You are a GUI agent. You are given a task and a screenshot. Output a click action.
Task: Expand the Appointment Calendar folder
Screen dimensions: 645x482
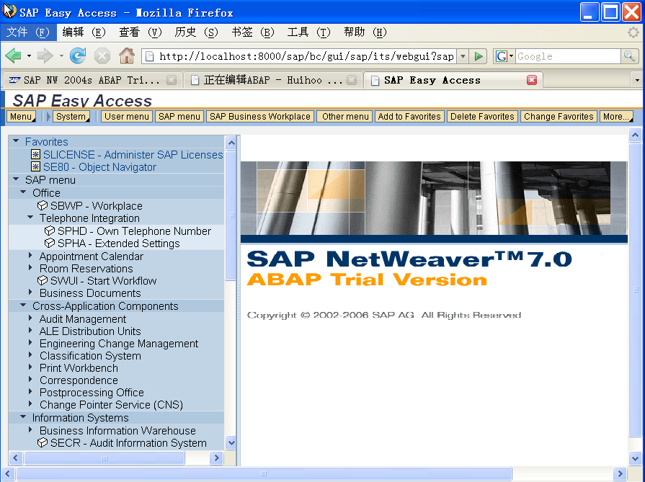tap(31, 256)
